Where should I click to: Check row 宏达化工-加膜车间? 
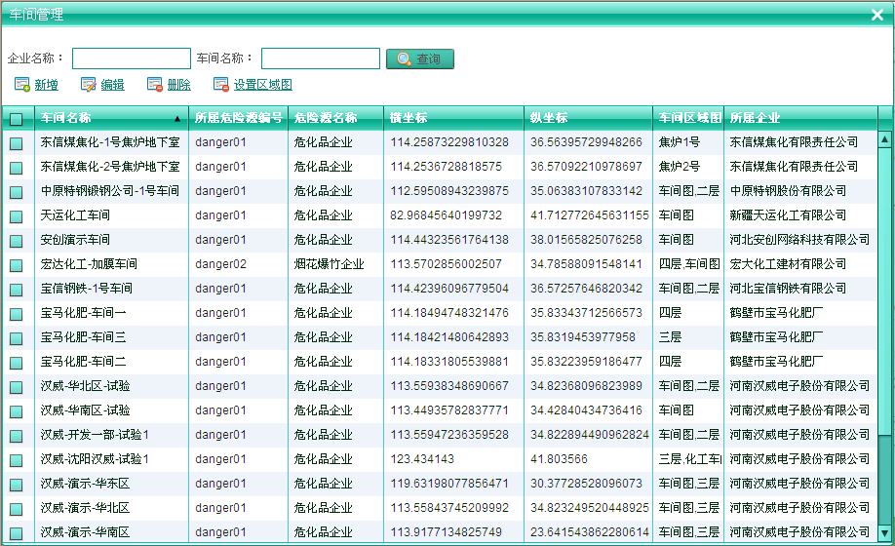point(16,265)
